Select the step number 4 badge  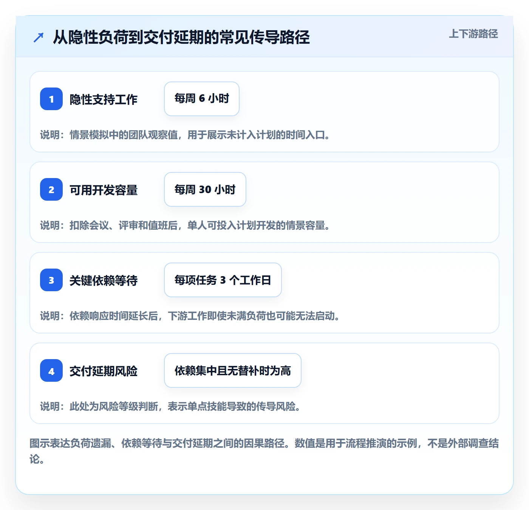[51, 370]
